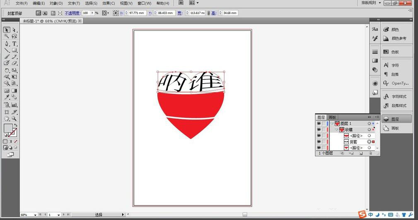The image size is (418, 220).
Task: Click the Fill color swatch in toolbox
Action: tap(8, 128)
